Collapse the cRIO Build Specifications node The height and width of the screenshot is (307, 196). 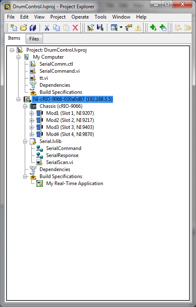(25, 176)
